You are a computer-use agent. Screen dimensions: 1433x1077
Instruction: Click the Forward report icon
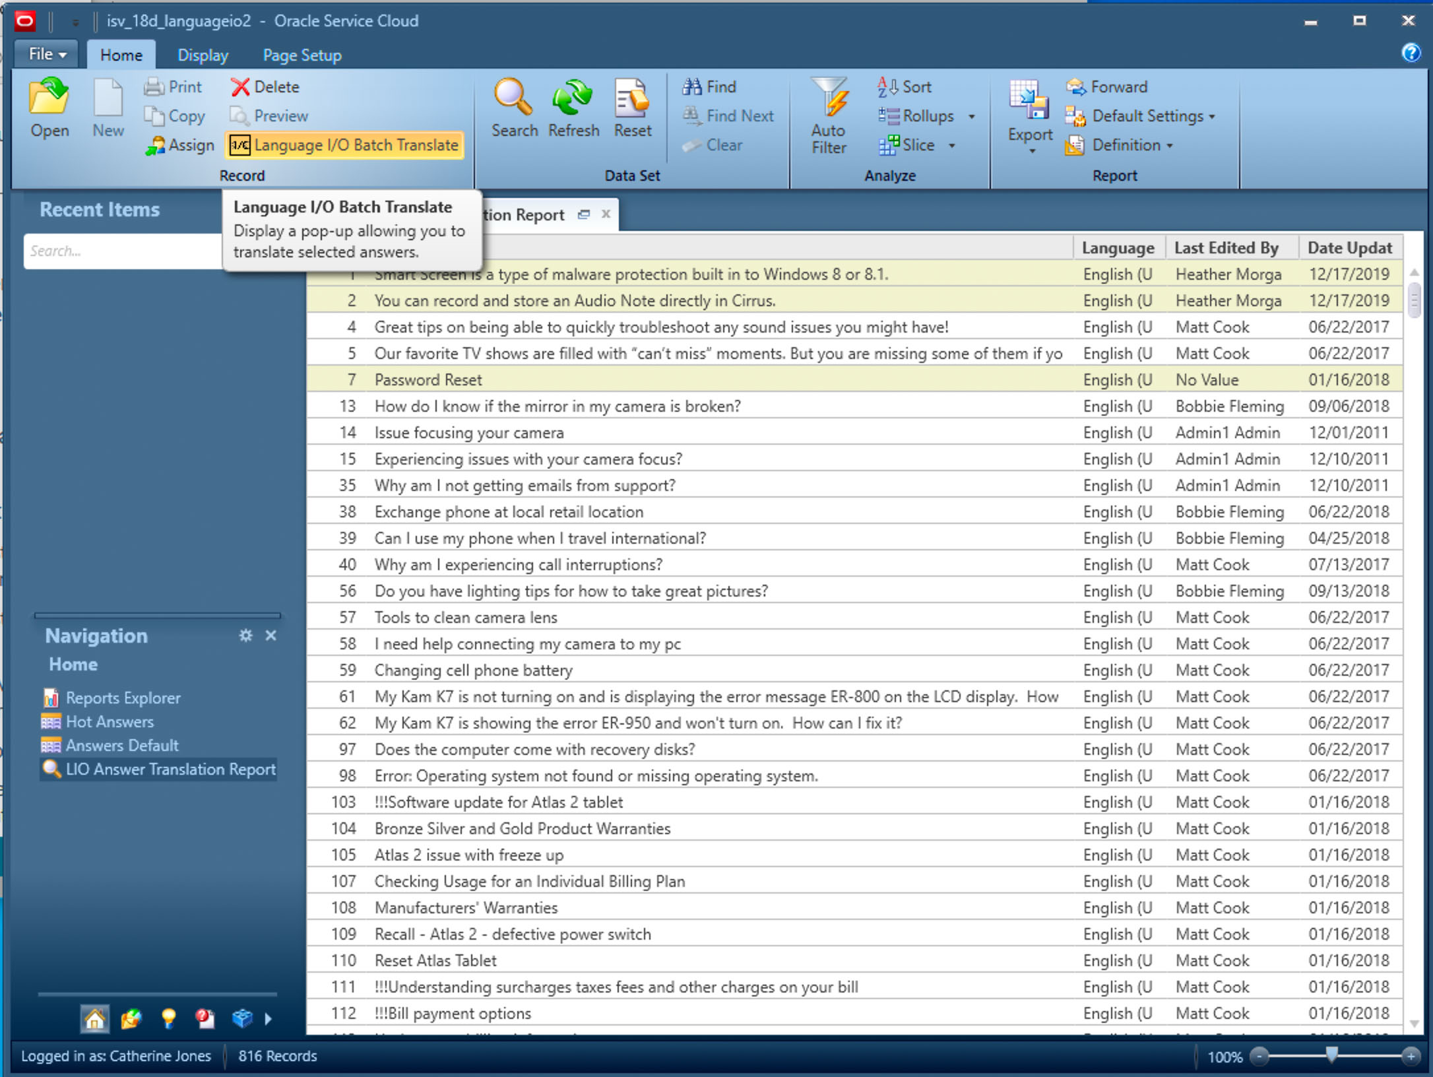tap(1076, 87)
